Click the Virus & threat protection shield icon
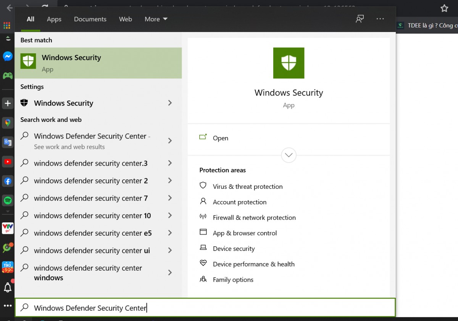The image size is (458, 321). pos(203,186)
